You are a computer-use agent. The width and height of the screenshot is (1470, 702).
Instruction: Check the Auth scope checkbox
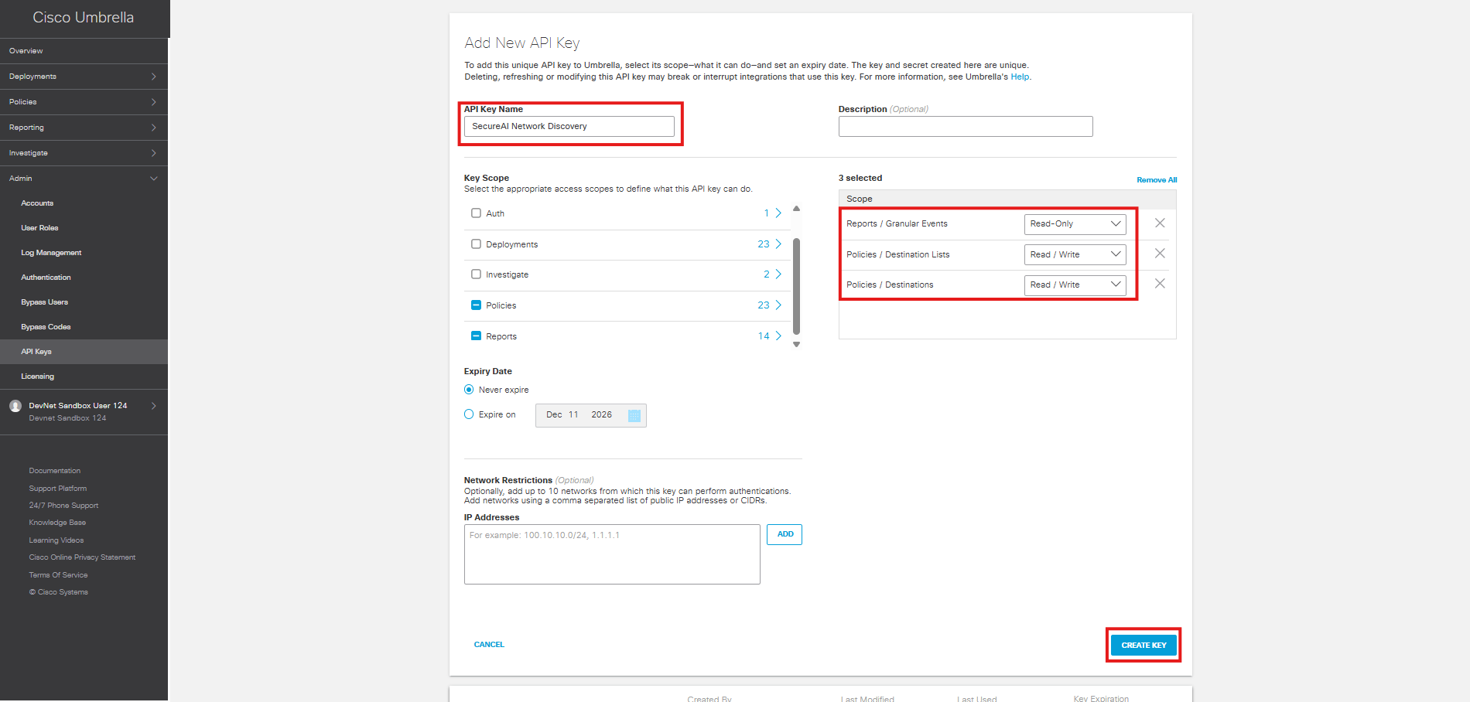[476, 213]
